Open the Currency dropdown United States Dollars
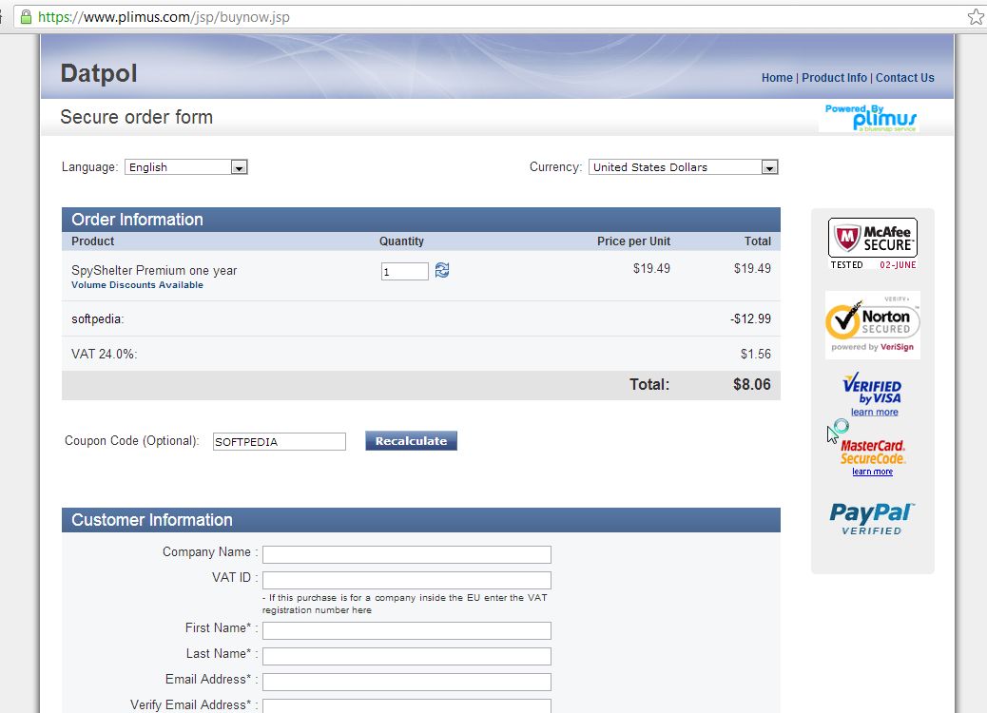This screenshot has width=987, height=713. pyautogui.click(x=684, y=166)
